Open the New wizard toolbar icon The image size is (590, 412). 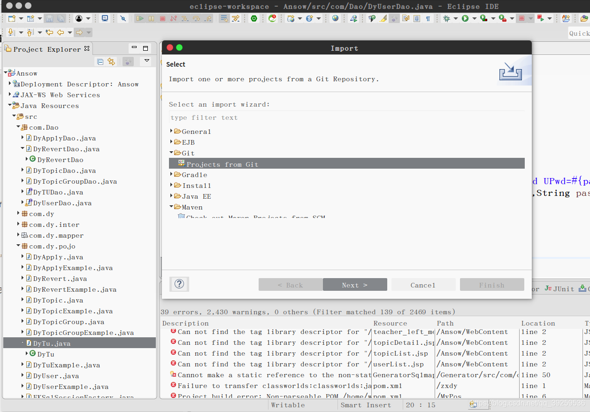coord(12,18)
